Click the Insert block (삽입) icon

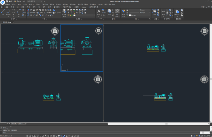point(109,12)
